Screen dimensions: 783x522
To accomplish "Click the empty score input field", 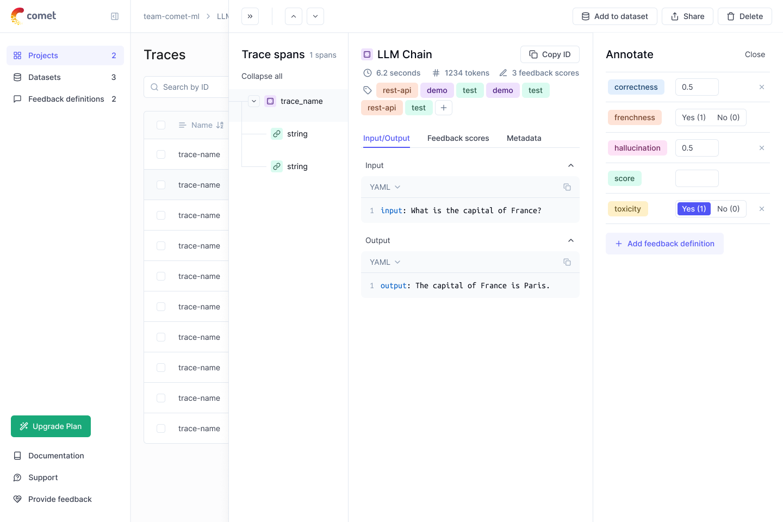I will (697, 178).
